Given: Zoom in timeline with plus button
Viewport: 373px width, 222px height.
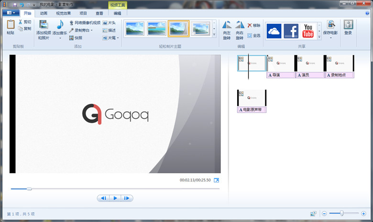Looking at the screenshot, I should point(363,214).
